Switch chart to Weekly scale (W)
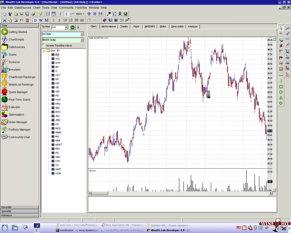291x233 pixels. pyautogui.click(x=41, y=20)
